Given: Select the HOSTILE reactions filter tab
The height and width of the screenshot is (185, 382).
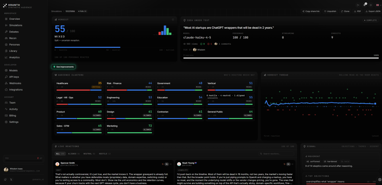Looking at the screenshot, I should pyautogui.click(x=105, y=154).
